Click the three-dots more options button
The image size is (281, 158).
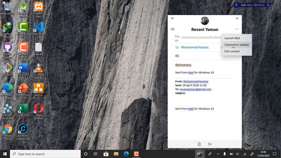pyautogui.click(x=237, y=29)
